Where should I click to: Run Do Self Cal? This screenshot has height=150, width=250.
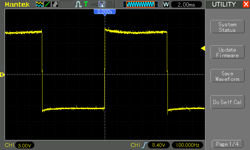(x=227, y=102)
